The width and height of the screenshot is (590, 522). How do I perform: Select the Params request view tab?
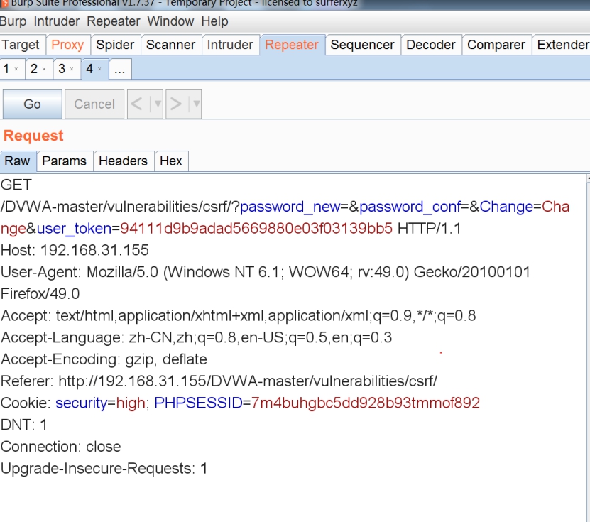pyautogui.click(x=65, y=161)
